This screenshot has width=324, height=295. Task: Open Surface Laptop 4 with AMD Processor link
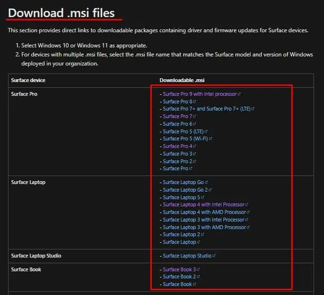click(x=204, y=212)
